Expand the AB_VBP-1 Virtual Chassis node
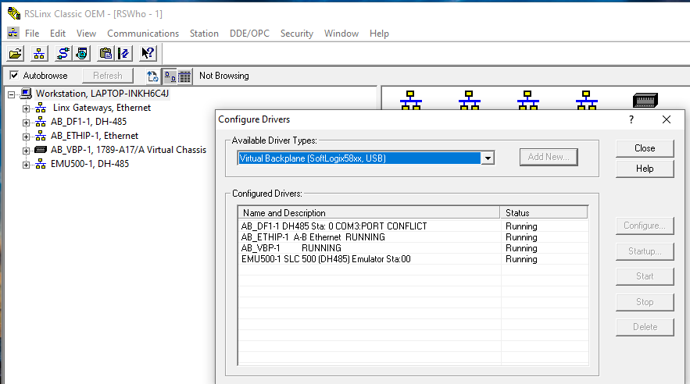The width and height of the screenshot is (690, 384). point(26,151)
